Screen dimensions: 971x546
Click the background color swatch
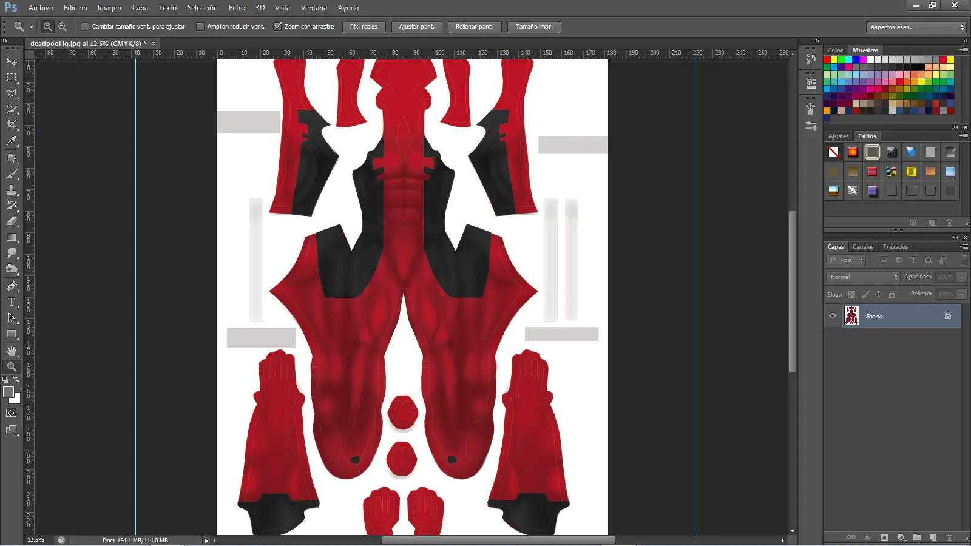pyautogui.click(x=16, y=400)
